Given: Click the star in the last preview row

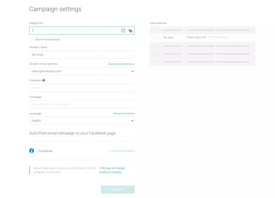Looking at the screenshot, I should point(154,62).
